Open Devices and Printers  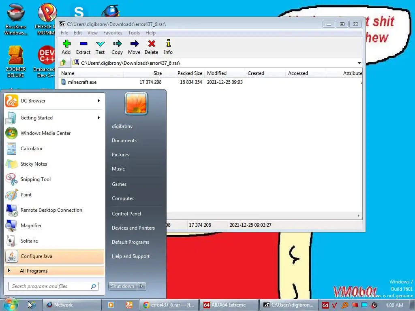(133, 228)
